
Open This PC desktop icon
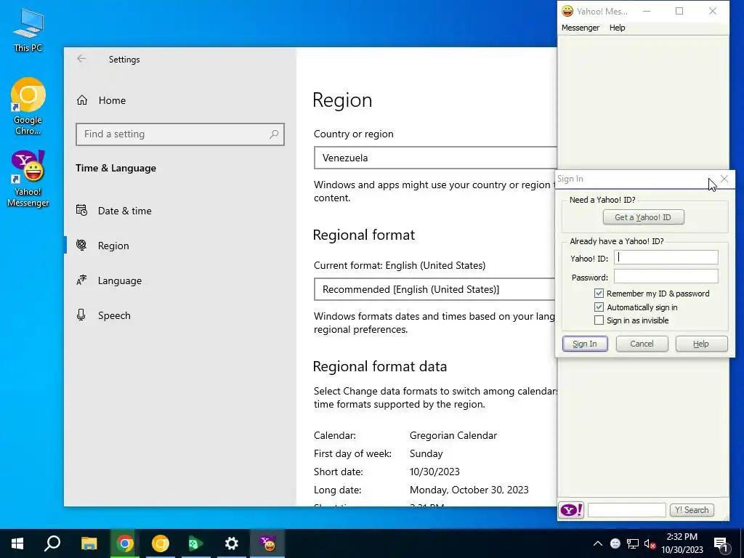pyautogui.click(x=28, y=31)
